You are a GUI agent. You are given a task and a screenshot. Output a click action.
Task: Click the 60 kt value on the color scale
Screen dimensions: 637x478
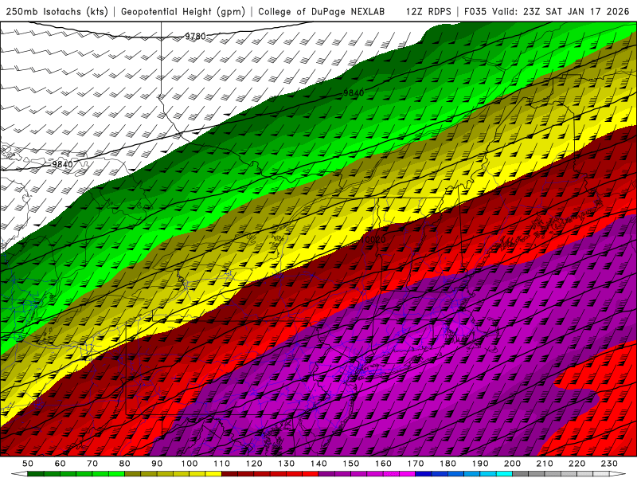(61, 464)
